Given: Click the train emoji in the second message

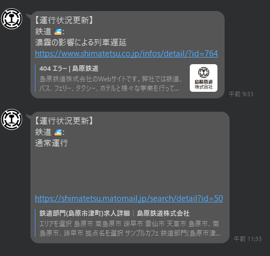Looking at the screenshot, I should 58,133.
